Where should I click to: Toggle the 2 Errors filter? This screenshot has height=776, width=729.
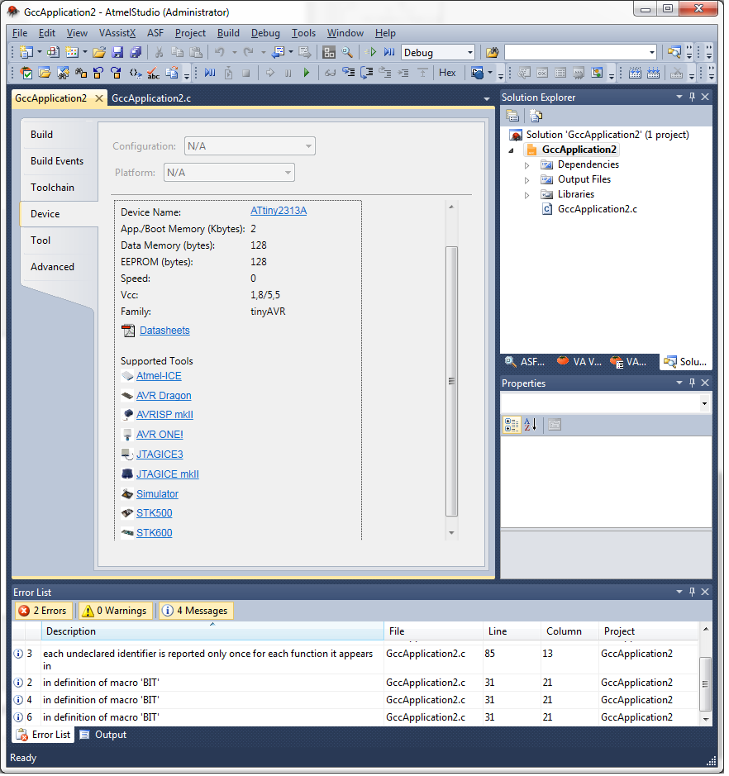coord(43,611)
